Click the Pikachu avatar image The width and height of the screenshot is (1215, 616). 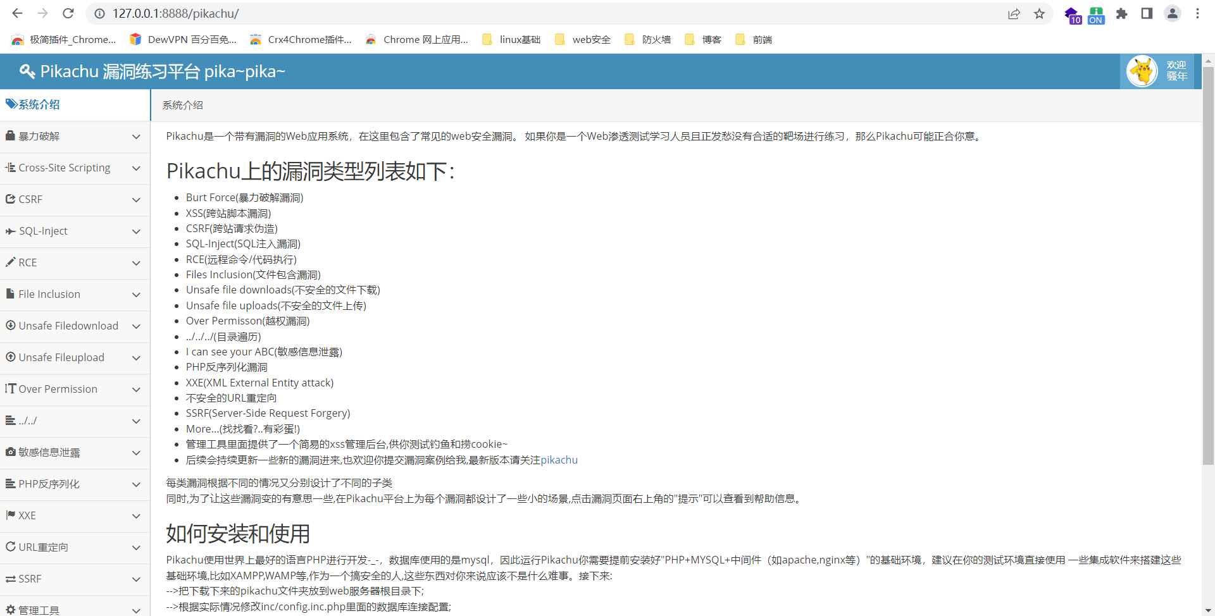(1142, 71)
